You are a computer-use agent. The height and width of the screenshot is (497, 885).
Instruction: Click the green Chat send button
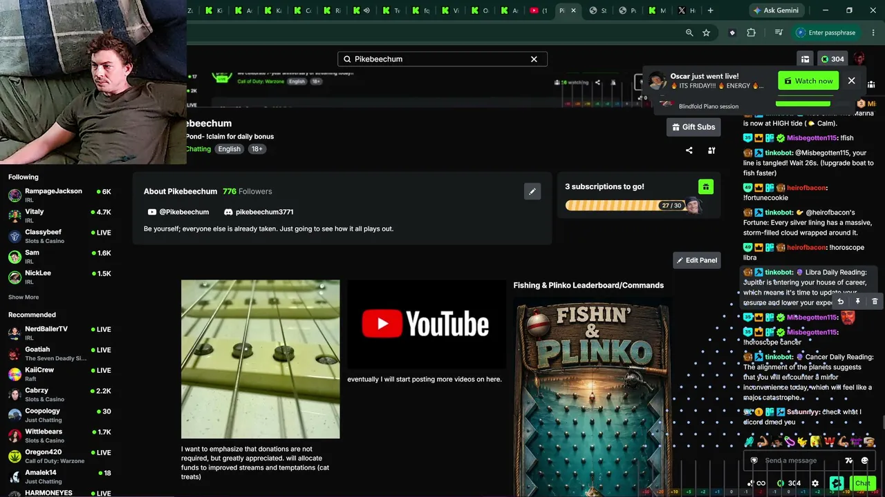tap(862, 483)
